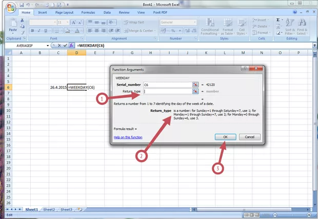Viewport: 318px width, 219px height.
Task: Click collapse dialog icon beside Serial_number
Action: [x=195, y=85]
